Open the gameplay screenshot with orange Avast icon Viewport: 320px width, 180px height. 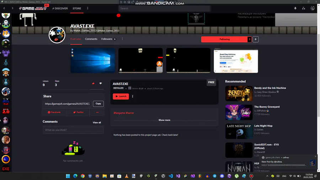[140, 60]
